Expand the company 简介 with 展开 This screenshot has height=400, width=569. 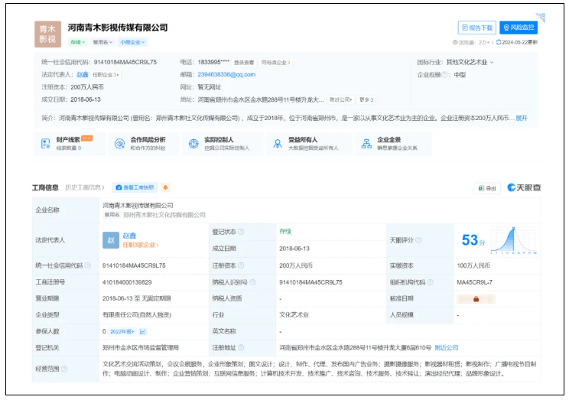[x=522, y=118]
